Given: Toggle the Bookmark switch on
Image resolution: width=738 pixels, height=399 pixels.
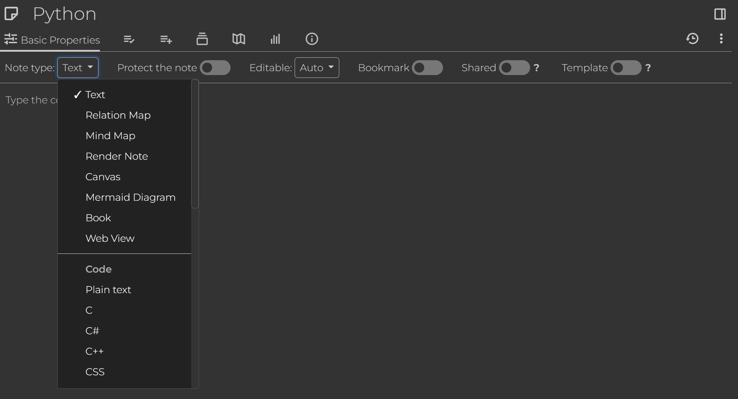Looking at the screenshot, I should tap(427, 68).
